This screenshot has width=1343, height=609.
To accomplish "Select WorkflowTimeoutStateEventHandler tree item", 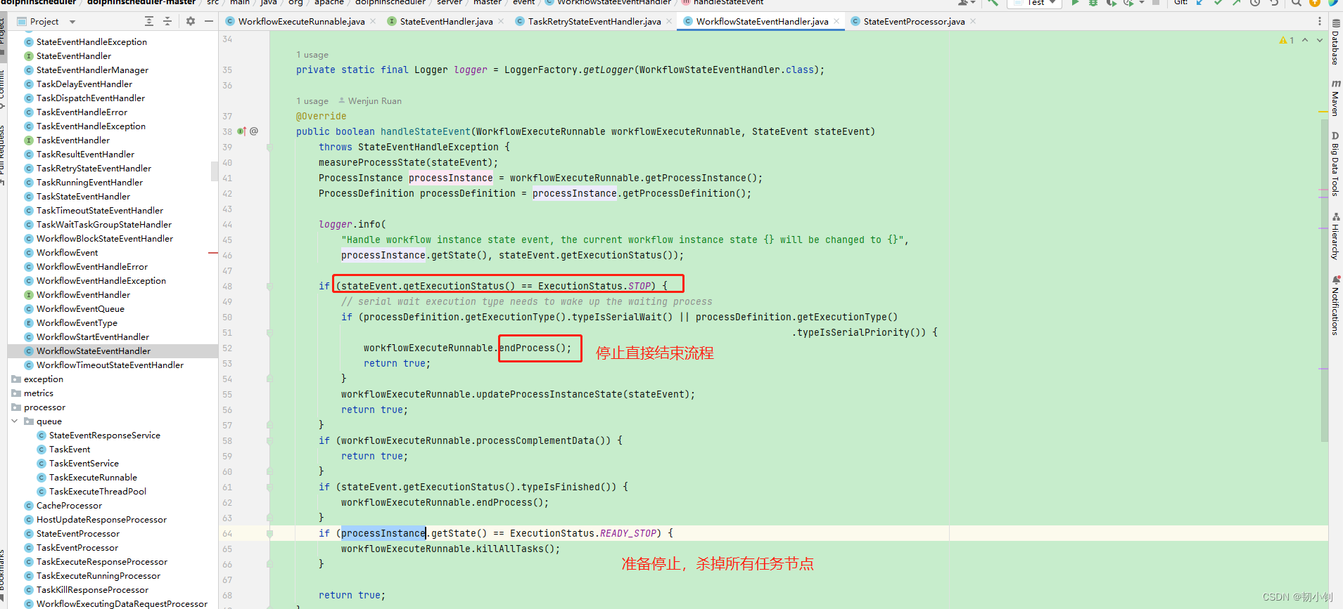I will click(110, 365).
